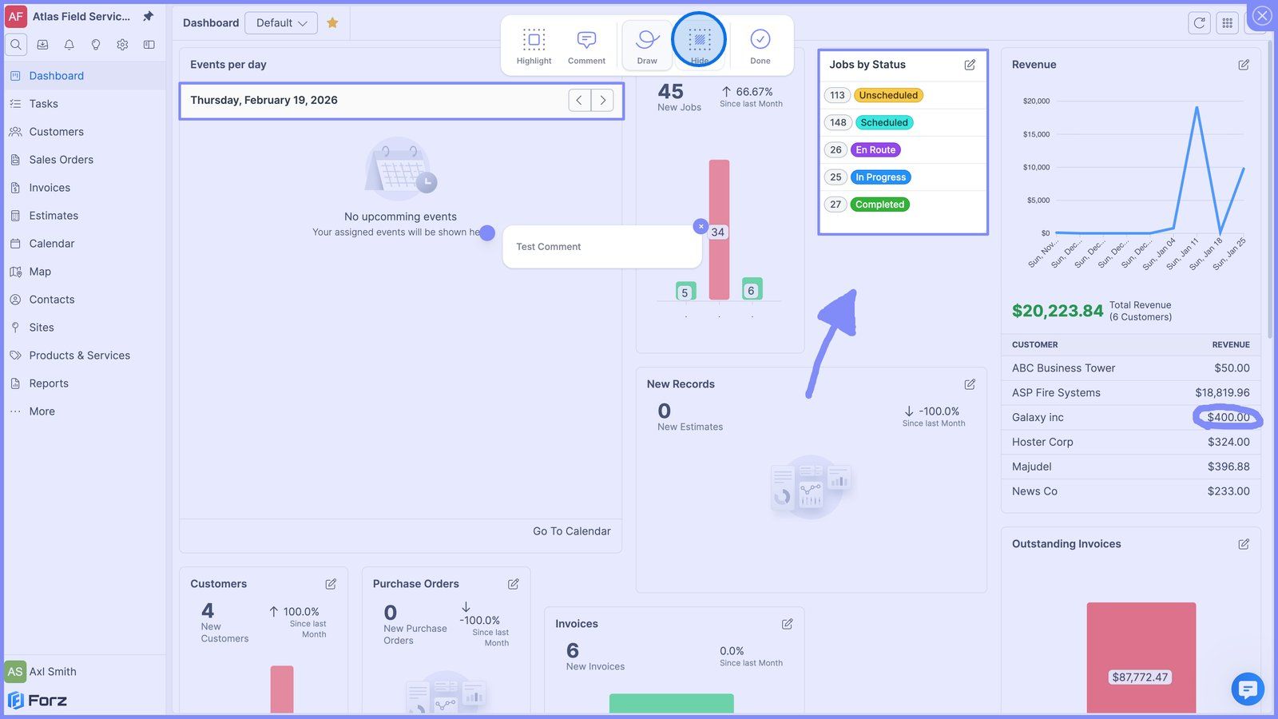Go to the next day in Events
The width and height of the screenshot is (1278, 719).
[603, 101]
